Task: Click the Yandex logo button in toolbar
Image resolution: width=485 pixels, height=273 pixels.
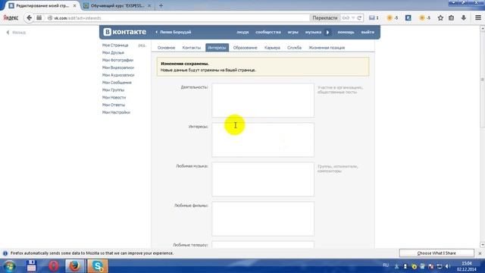Action: click(11, 18)
